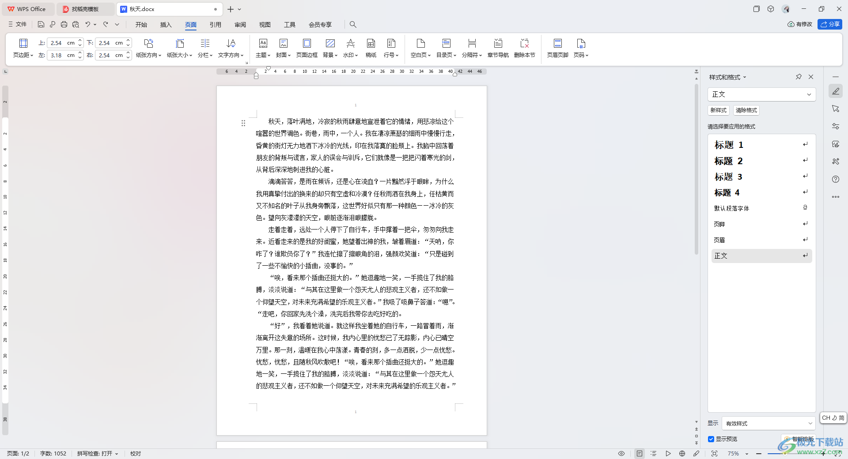The image size is (848, 459).
Task: Click the 分享 share button
Action: click(830, 24)
